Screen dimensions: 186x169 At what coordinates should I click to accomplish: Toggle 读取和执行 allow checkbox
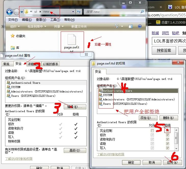tap(152, 139)
